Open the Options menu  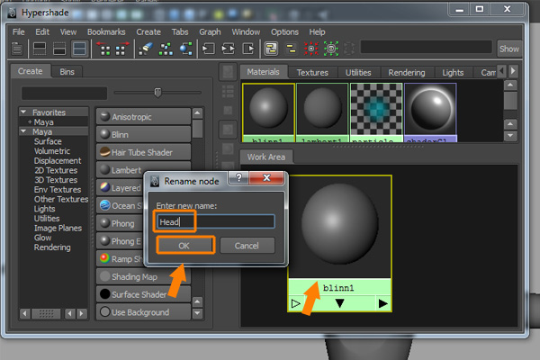point(284,32)
